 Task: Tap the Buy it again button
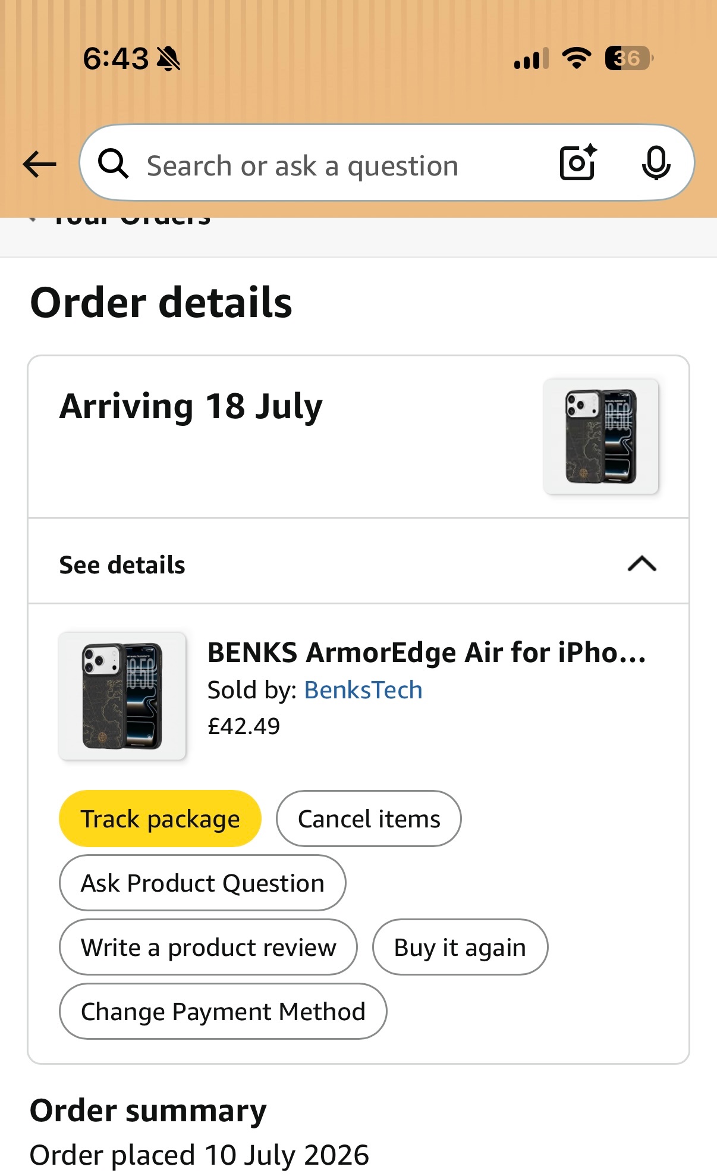[x=460, y=947]
